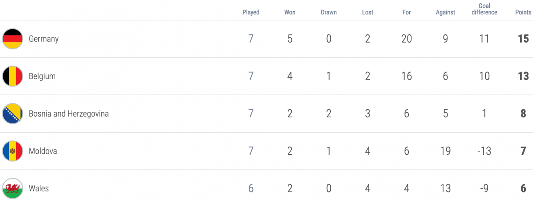Click the Germany flag icon
Viewport: 533px width, 201px height.
pyautogui.click(x=13, y=39)
